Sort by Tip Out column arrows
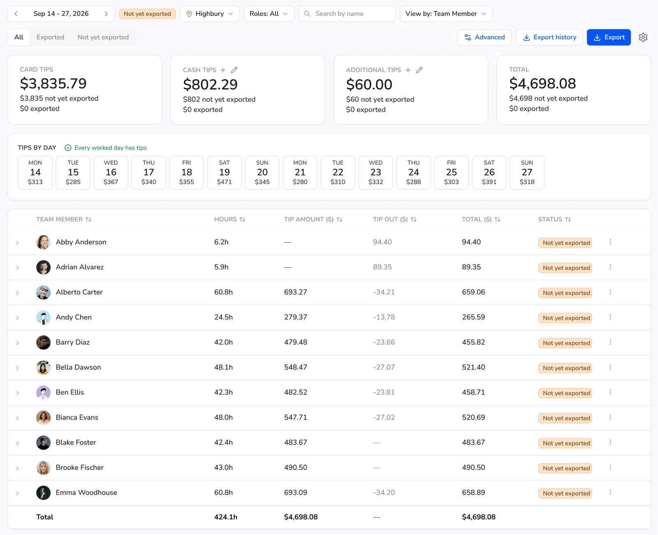Viewport: 658px width, 535px height. click(414, 220)
